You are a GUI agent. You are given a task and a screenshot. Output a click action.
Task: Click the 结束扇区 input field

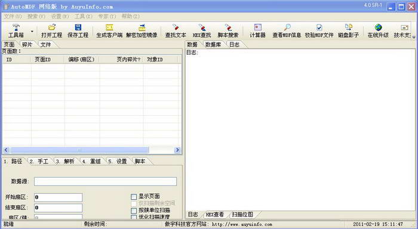[58, 208]
